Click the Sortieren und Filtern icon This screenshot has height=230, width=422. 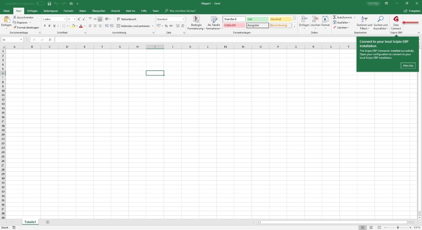click(364, 20)
